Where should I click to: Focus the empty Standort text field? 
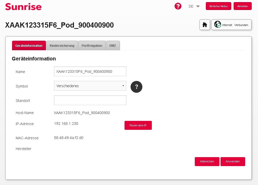pos(90,100)
